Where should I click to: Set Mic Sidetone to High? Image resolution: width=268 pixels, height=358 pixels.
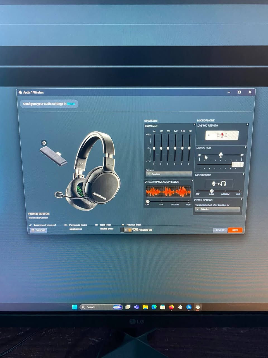tap(239, 194)
